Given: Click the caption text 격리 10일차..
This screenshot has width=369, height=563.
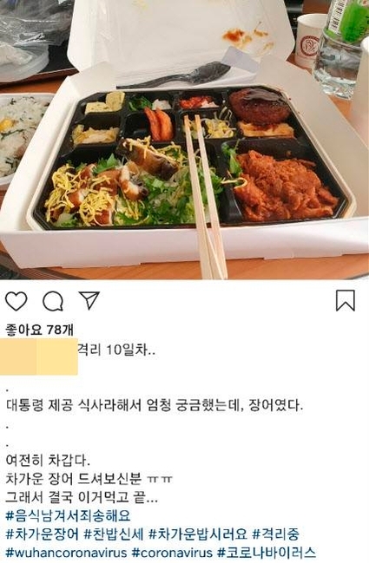Looking at the screenshot, I should [x=116, y=350].
